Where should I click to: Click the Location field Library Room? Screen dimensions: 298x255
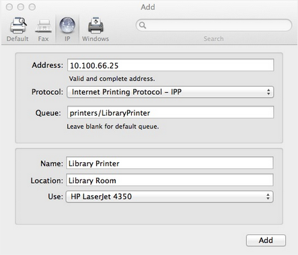point(170,180)
